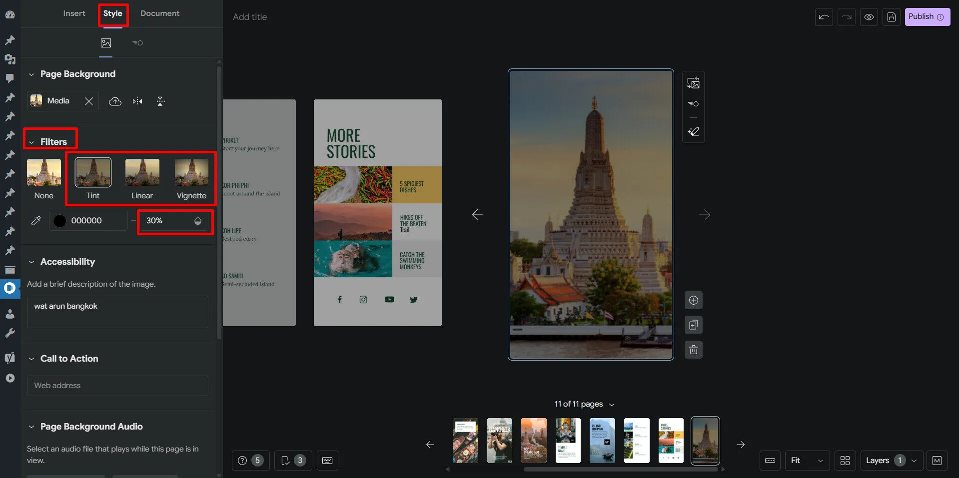Image resolution: width=959 pixels, height=478 pixels.
Task: Click the Web address input field
Action: (x=117, y=386)
